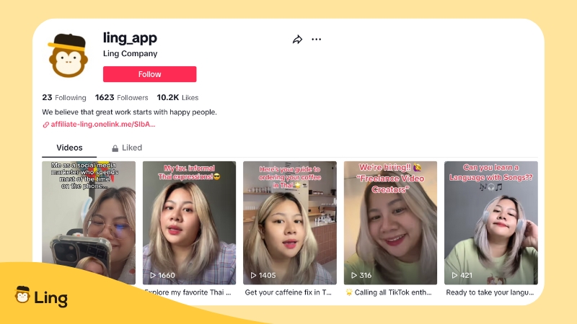View the 23 Following list

click(x=64, y=97)
